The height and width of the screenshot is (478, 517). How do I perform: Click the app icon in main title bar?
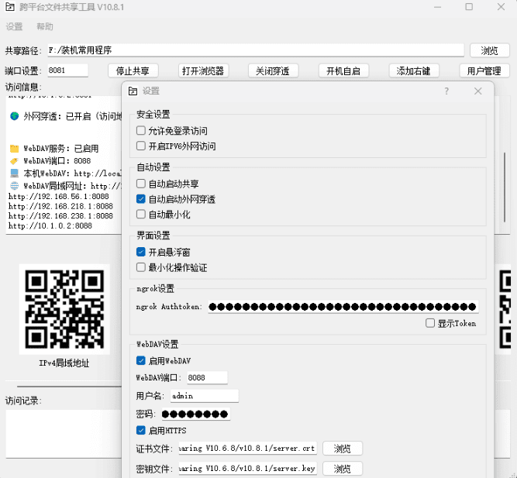pos(10,7)
